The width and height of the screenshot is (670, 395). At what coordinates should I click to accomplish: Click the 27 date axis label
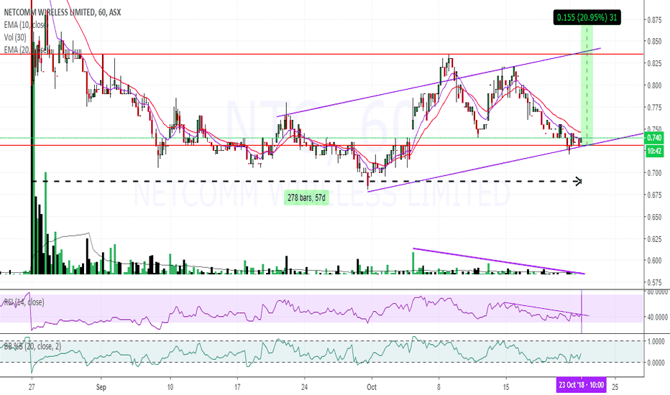tap(32, 387)
